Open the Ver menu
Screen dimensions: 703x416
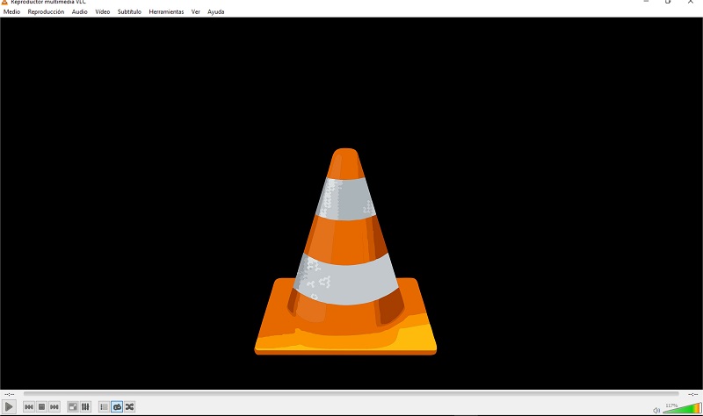pyautogui.click(x=195, y=11)
